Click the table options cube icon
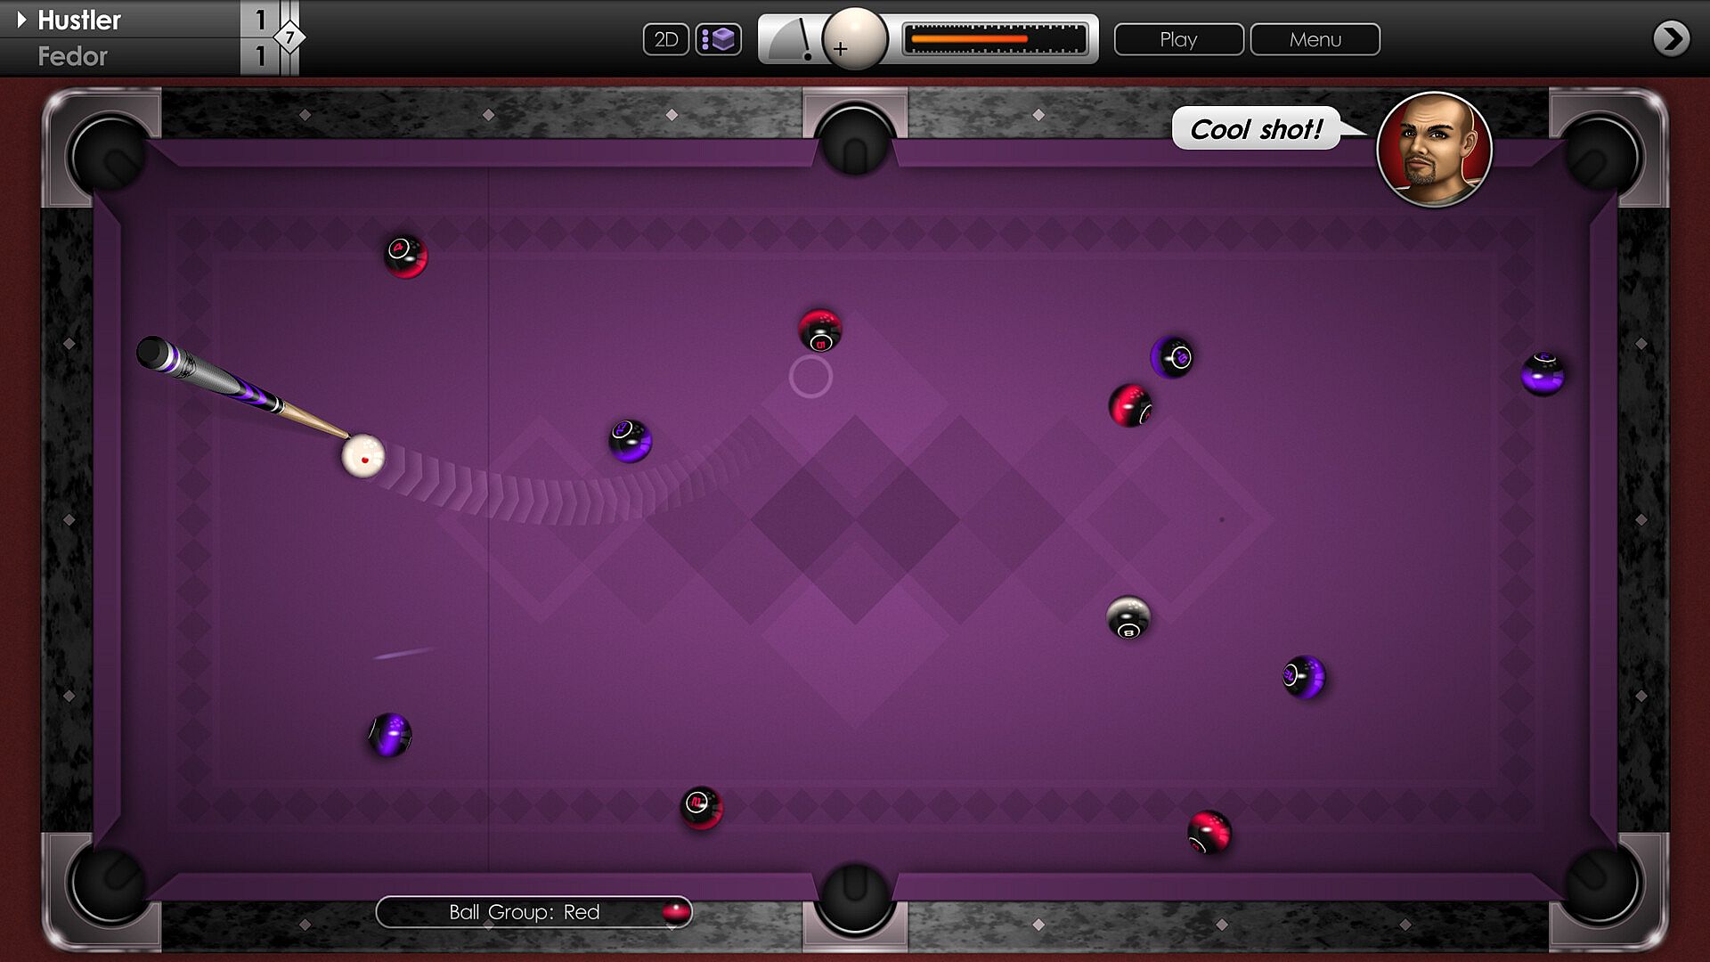Image resolution: width=1710 pixels, height=962 pixels. (718, 39)
